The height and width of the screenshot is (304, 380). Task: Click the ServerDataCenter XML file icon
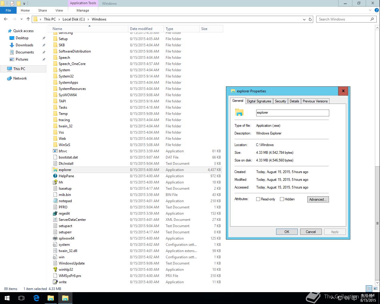click(x=55, y=220)
